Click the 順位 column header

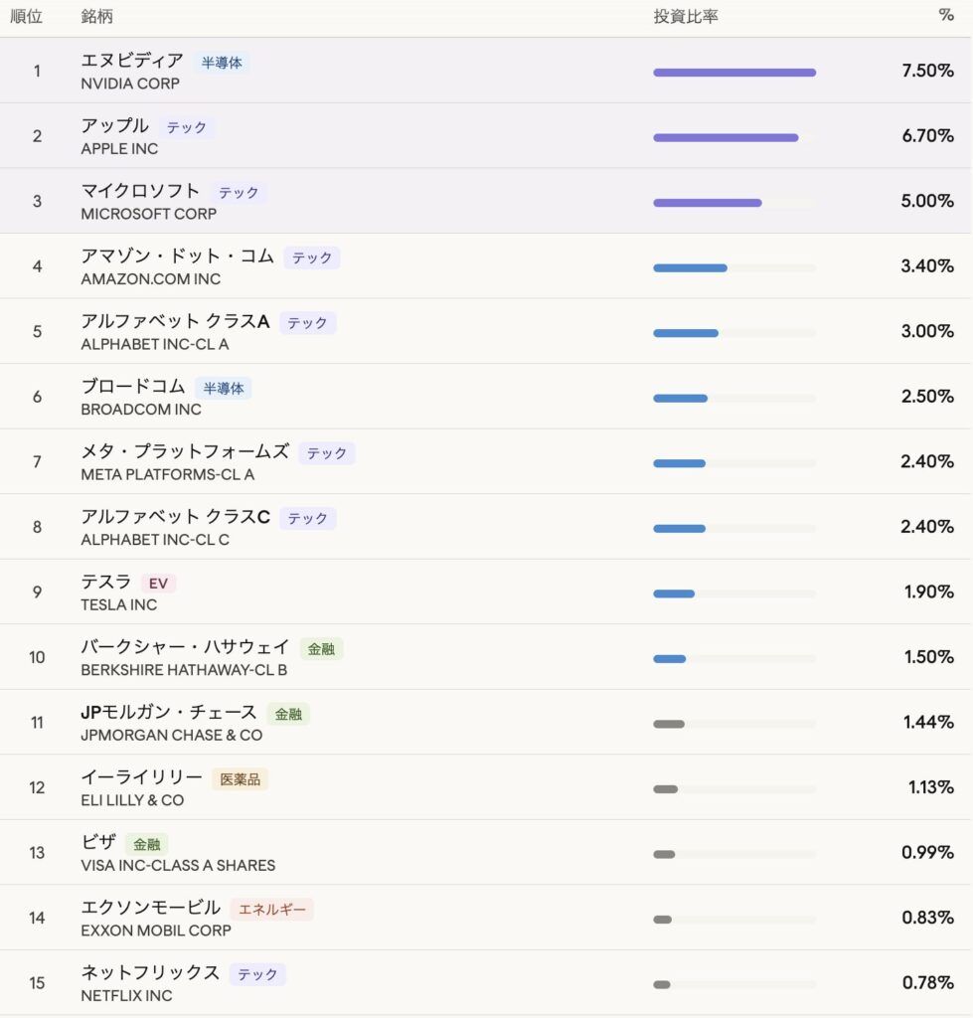click(26, 17)
